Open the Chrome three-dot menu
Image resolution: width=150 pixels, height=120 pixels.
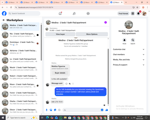[147, 7]
